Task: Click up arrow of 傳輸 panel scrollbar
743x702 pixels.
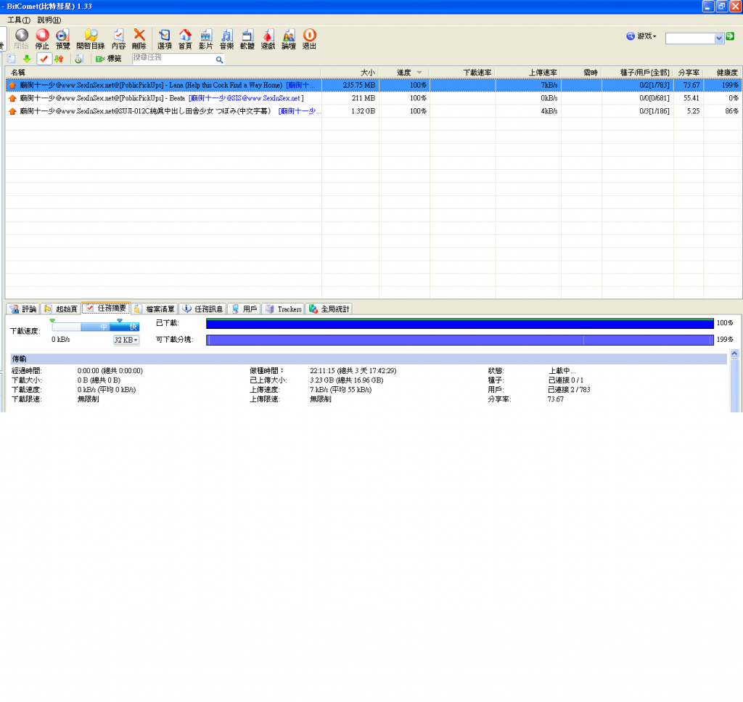Action: tap(734, 354)
